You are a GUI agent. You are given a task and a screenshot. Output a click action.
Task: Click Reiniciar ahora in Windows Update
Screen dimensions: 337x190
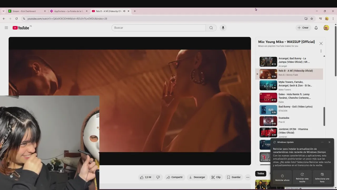282,178
